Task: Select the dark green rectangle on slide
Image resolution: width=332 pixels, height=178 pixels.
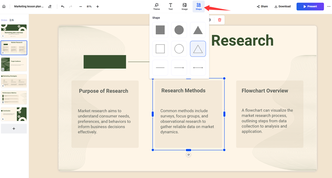Action: click(x=105, y=62)
